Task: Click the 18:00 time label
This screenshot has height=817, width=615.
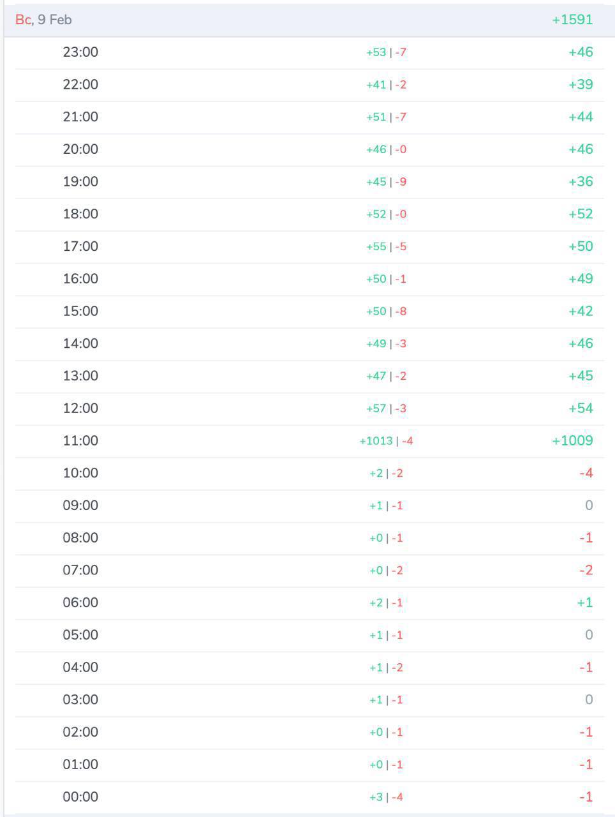Action: 80,214
